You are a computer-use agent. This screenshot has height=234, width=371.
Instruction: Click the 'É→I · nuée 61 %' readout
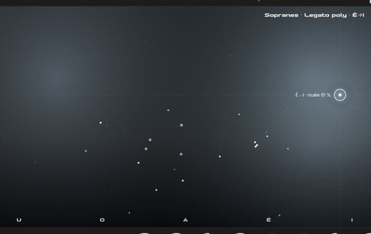click(x=313, y=95)
